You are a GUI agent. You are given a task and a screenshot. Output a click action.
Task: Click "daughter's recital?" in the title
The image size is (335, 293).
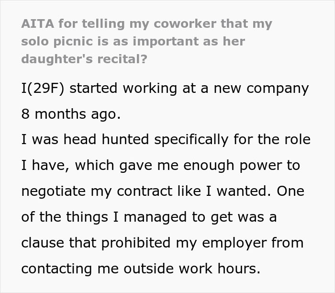pyautogui.click(x=84, y=59)
